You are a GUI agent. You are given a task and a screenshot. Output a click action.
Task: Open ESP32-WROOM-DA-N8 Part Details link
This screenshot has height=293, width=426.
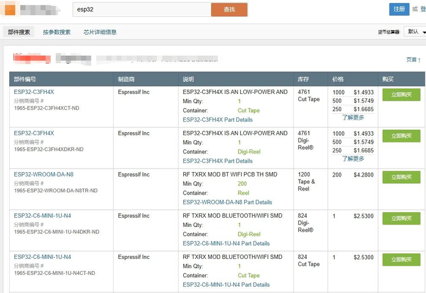point(228,202)
